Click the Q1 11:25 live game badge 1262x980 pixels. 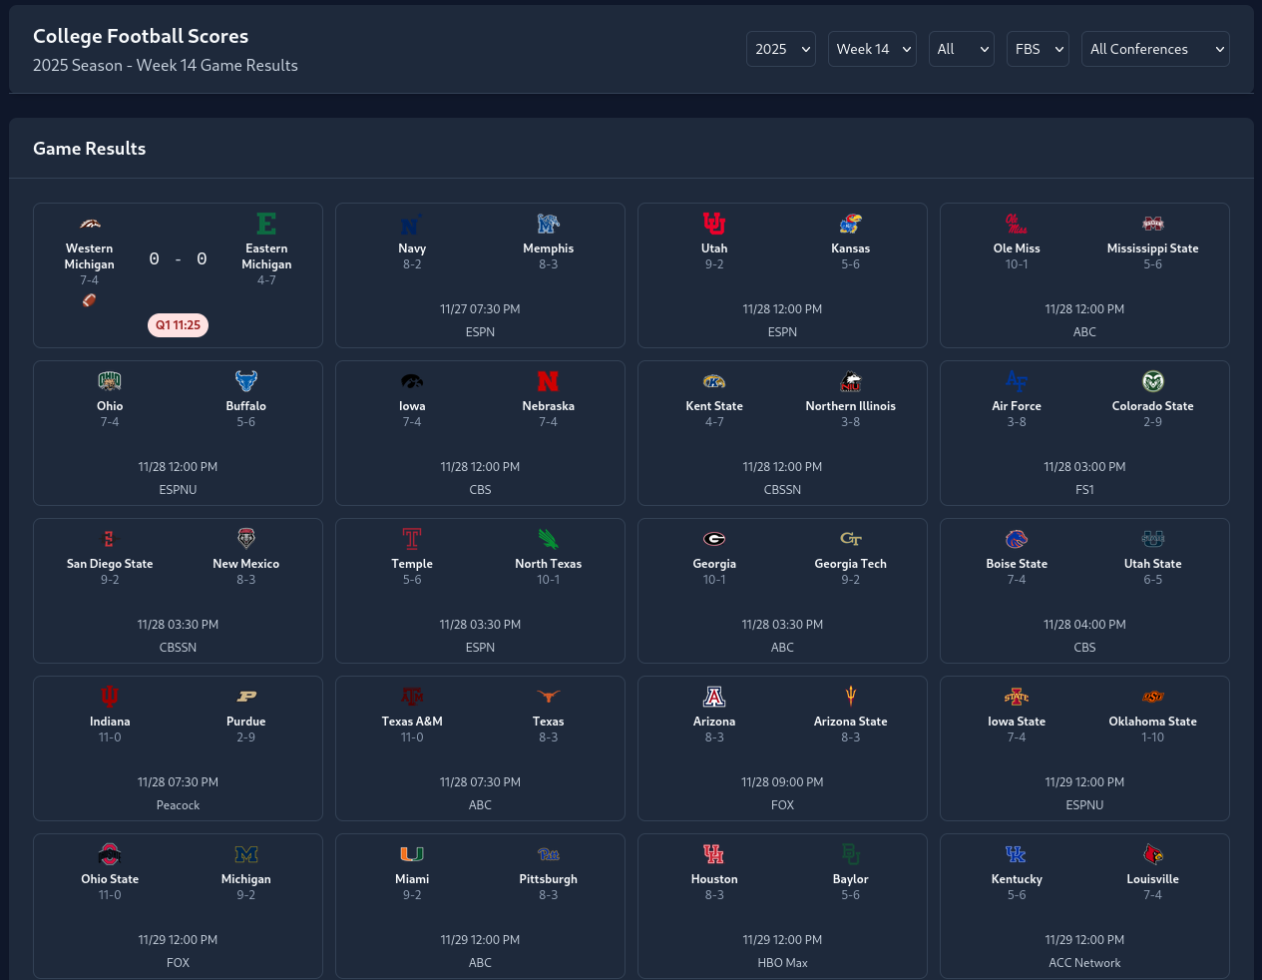coord(178,325)
